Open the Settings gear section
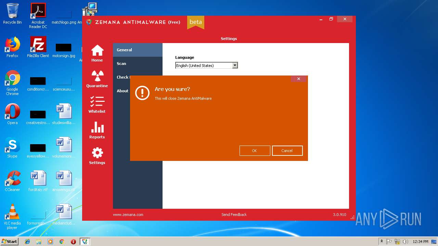The width and height of the screenshot is (438, 246). tap(97, 156)
